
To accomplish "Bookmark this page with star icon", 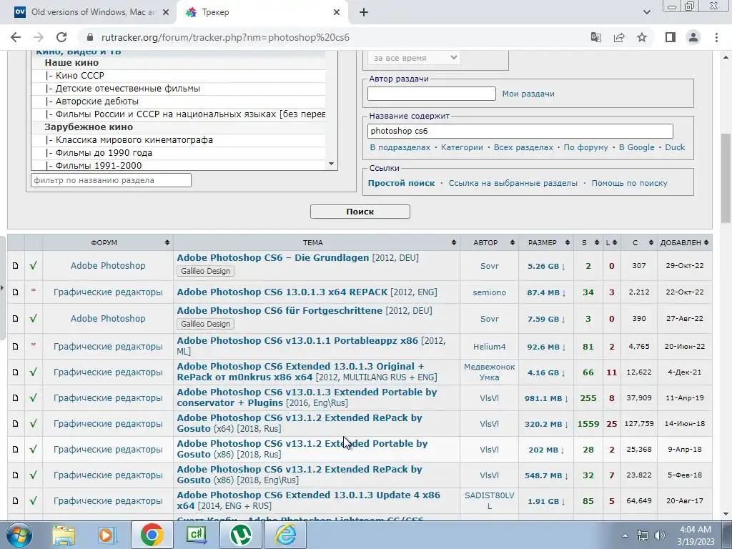I will click(642, 37).
